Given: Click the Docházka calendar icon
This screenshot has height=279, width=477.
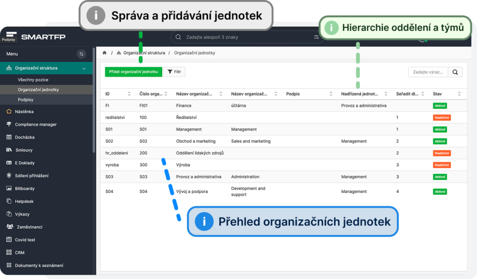Looking at the screenshot, I should [x=9, y=137].
